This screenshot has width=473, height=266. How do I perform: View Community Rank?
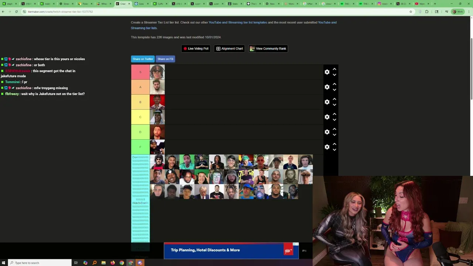pyautogui.click(x=268, y=48)
